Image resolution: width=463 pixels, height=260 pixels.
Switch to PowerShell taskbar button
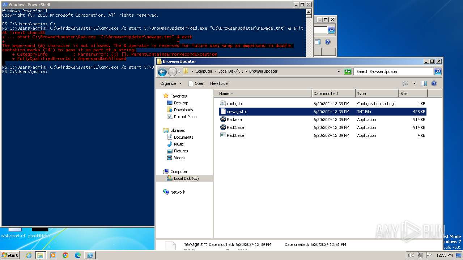pos(90,255)
